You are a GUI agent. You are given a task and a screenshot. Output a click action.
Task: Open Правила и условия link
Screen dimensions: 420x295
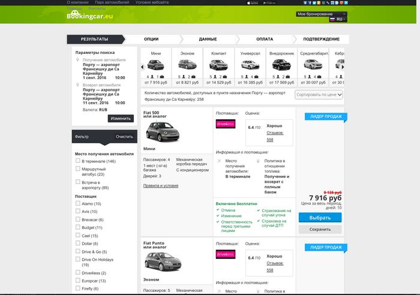(x=161, y=185)
